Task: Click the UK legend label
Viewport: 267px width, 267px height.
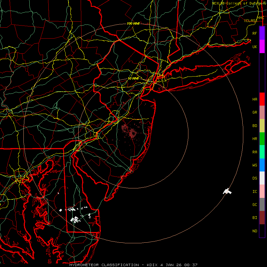Action: (255, 47)
